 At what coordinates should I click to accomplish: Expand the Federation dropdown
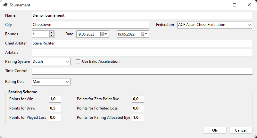(249, 25)
